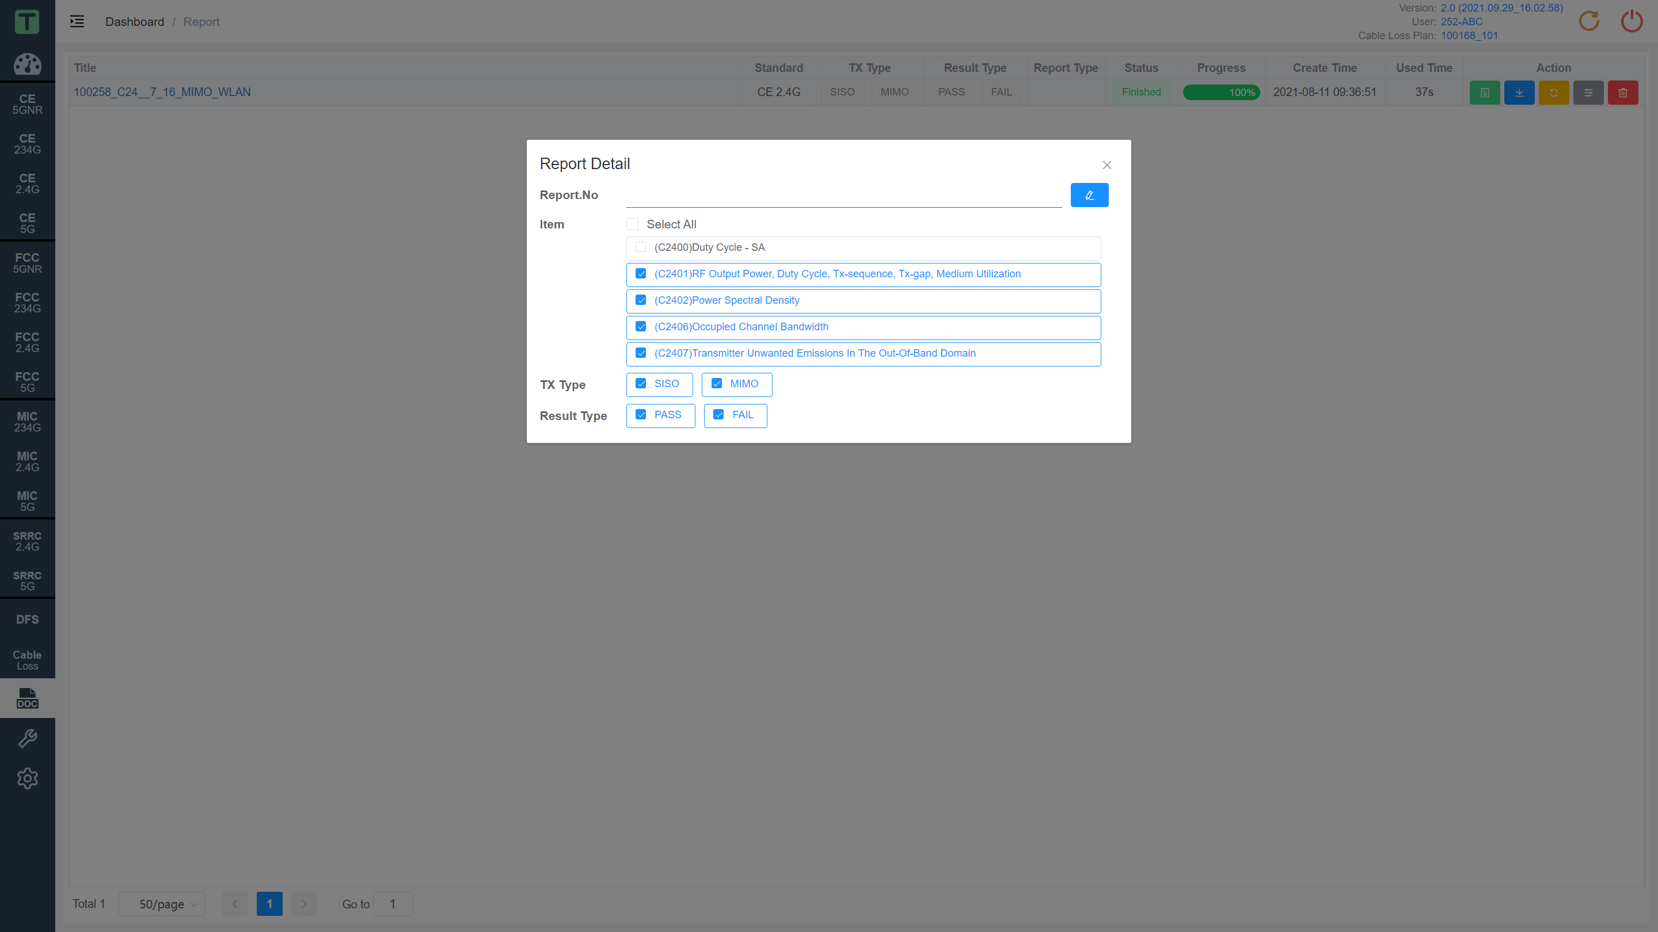Click the Create Time column header
Screen dimensions: 1658x932
[x=1324, y=67]
